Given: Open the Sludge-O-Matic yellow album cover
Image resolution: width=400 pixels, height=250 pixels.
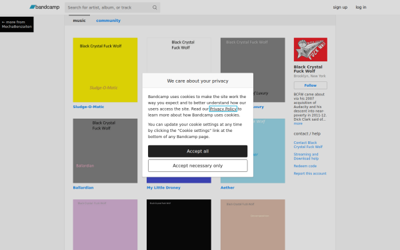Looking at the screenshot, I should [105, 70].
